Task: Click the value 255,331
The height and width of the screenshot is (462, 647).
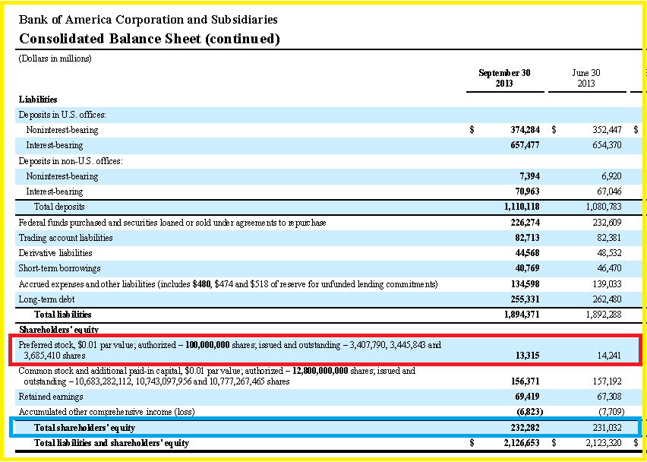Action: click(525, 299)
